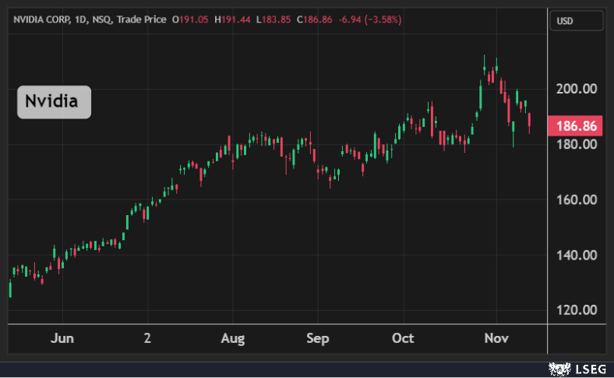Click the Oct label on time axis
Screen dimensions: 614x378
403,338
